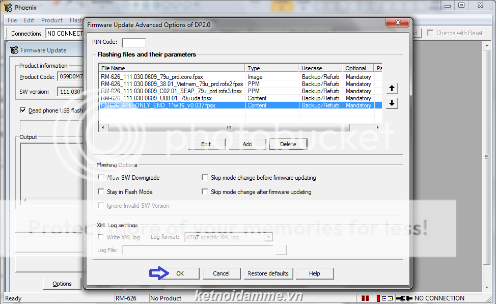Toggle Change with Reset checkbox in Phoenix window
The image size is (496, 304).
click(430, 33)
